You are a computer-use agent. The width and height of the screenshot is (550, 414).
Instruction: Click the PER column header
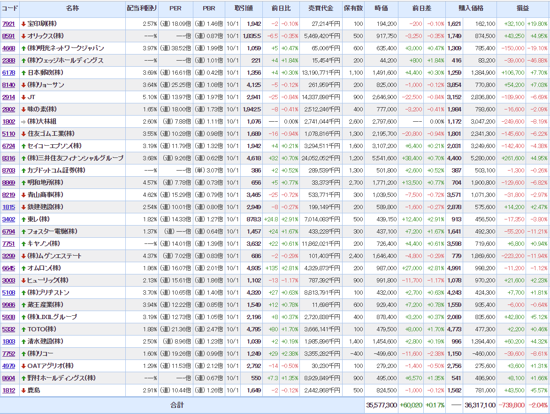[x=175, y=8]
